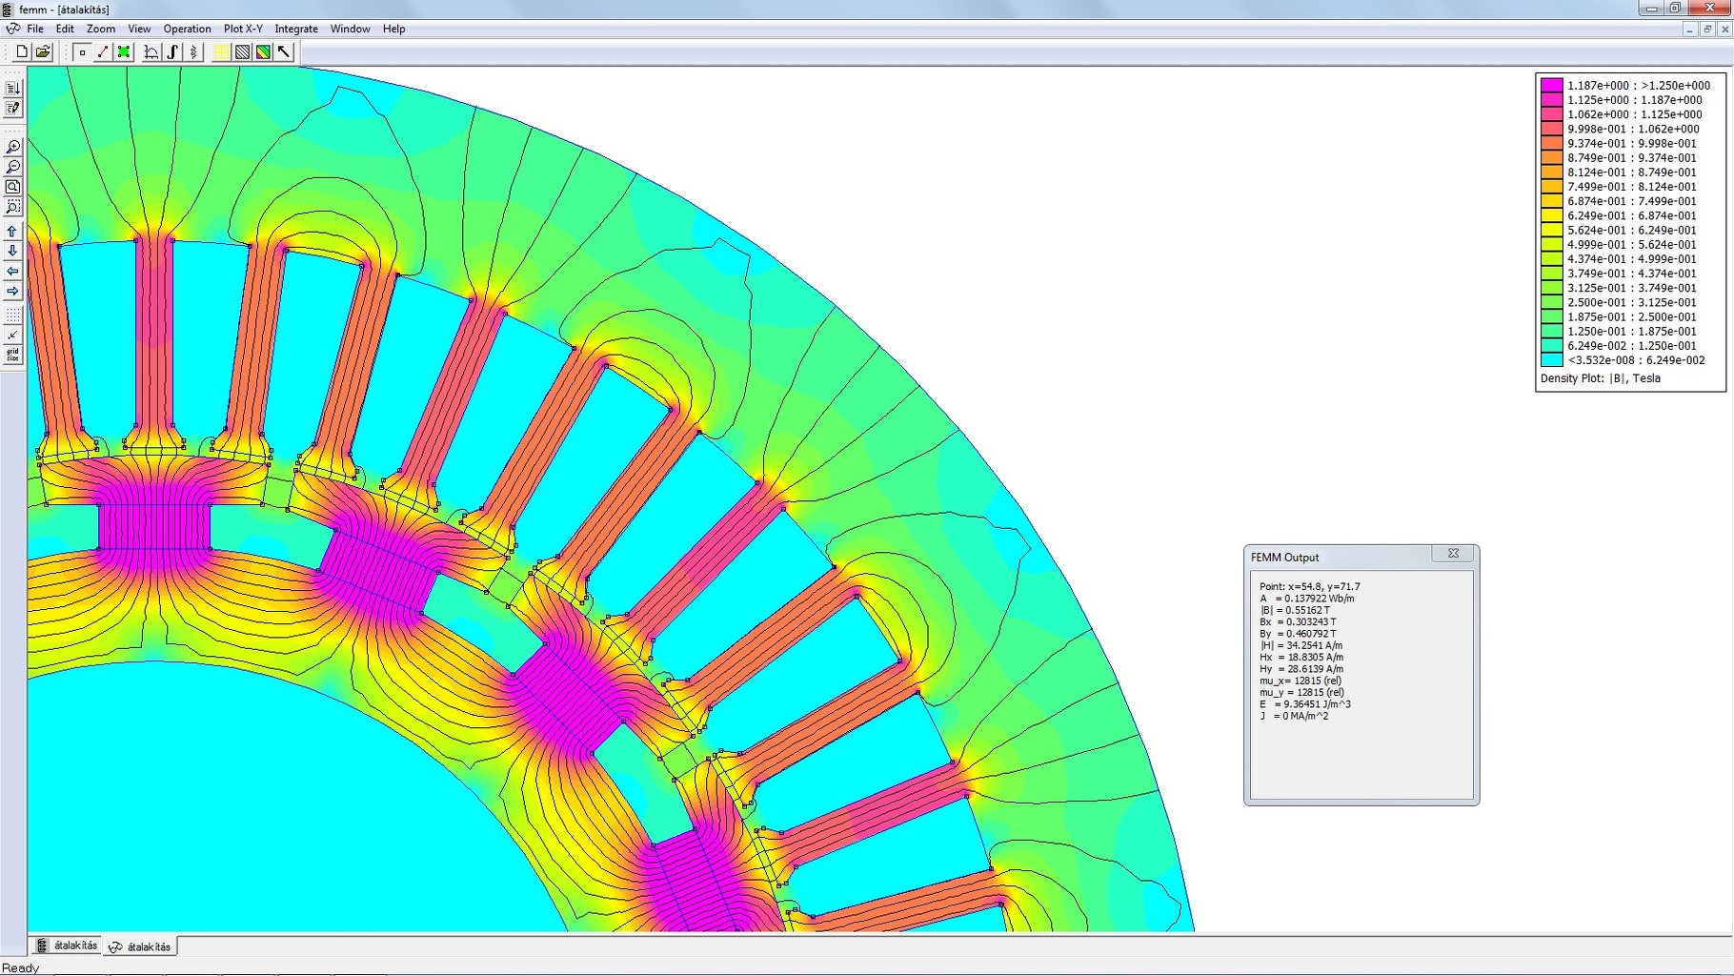Click the magenta >1.250e+000 legend swatch
This screenshot has width=1734, height=976.
[x=1551, y=85]
